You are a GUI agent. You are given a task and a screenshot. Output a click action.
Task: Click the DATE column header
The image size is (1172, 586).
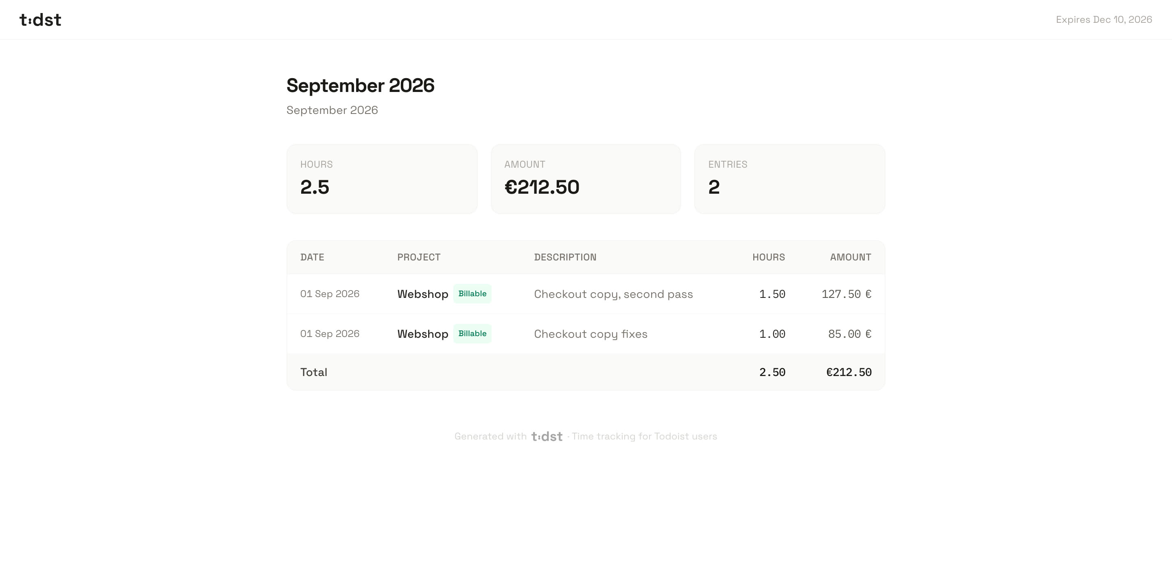pyautogui.click(x=312, y=257)
